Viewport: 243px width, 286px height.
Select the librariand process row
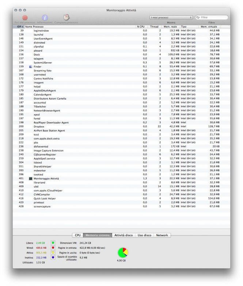[121, 183]
